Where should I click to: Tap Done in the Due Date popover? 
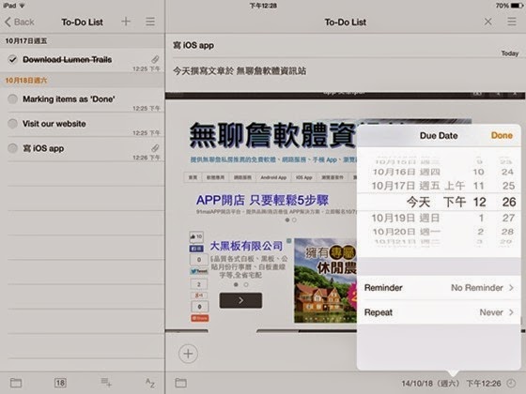tap(502, 135)
